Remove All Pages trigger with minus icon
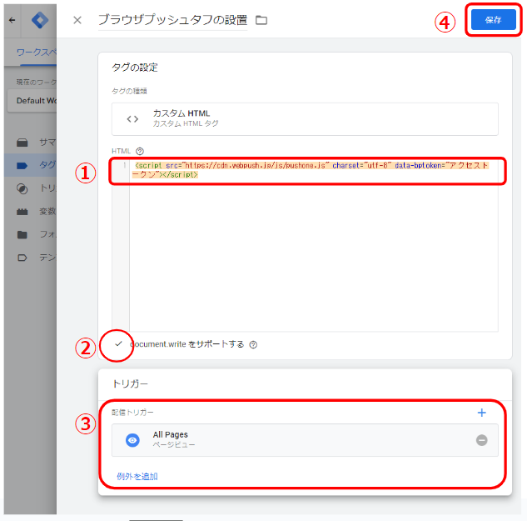Viewport: 527px width, 521px height. coord(482,440)
